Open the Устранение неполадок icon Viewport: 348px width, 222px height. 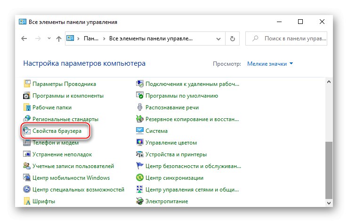(x=27, y=154)
